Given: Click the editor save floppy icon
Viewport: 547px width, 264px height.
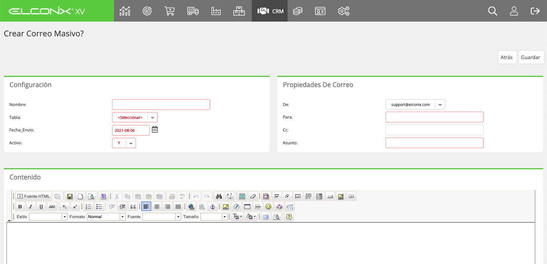Looking at the screenshot, I should (x=70, y=196).
